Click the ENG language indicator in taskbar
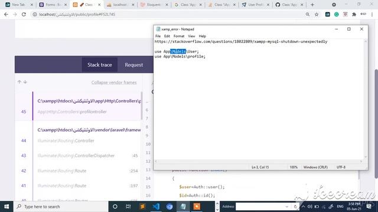The width and height of the screenshot is (378, 212). pos(340,207)
